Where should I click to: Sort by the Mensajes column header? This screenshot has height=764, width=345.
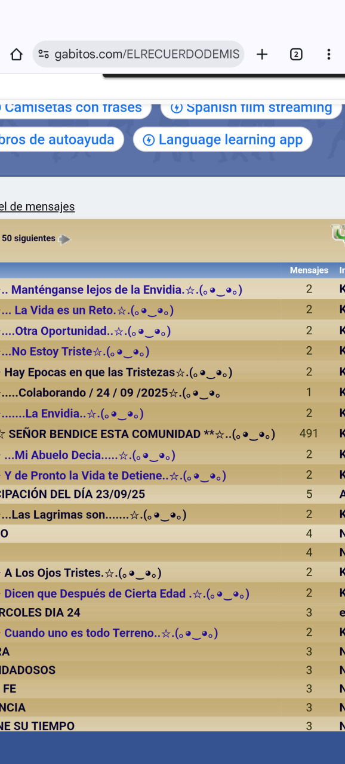pyautogui.click(x=309, y=270)
